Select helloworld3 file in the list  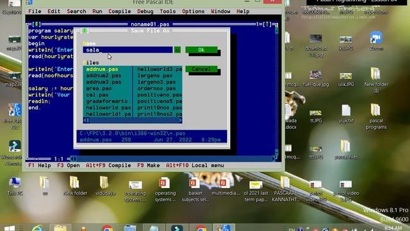click(160, 69)
